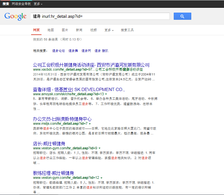
Task: Expand arrow beside veston-gym.com id=12 URL
Action: pos(101,178)
